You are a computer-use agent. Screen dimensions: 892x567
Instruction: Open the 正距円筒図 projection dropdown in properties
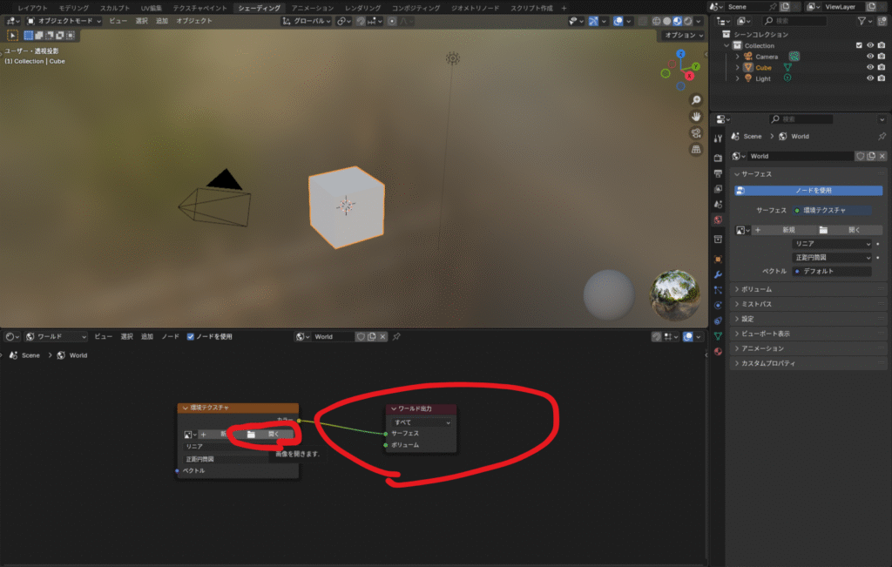pyautogui.click(x=832, y=258)
